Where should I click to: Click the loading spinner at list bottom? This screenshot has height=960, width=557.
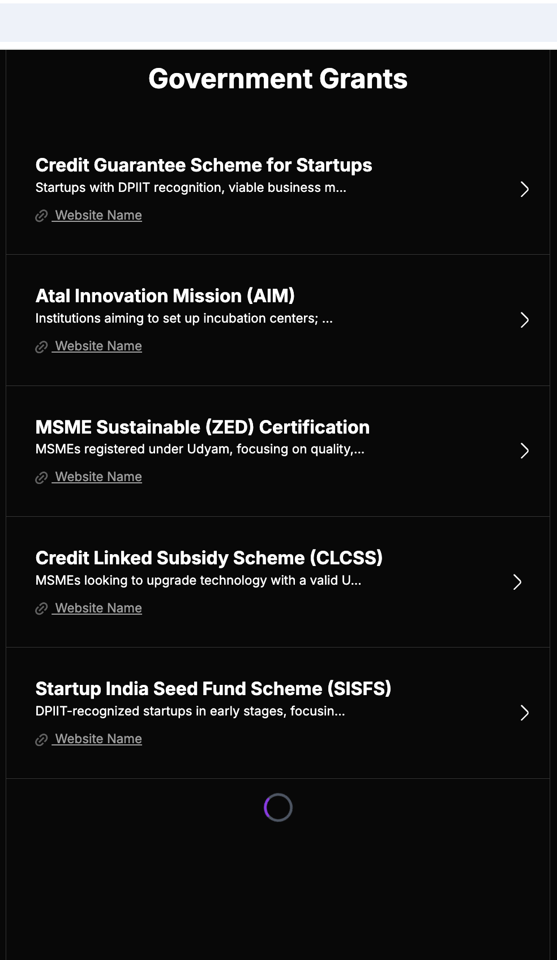[x=278, y=807]
